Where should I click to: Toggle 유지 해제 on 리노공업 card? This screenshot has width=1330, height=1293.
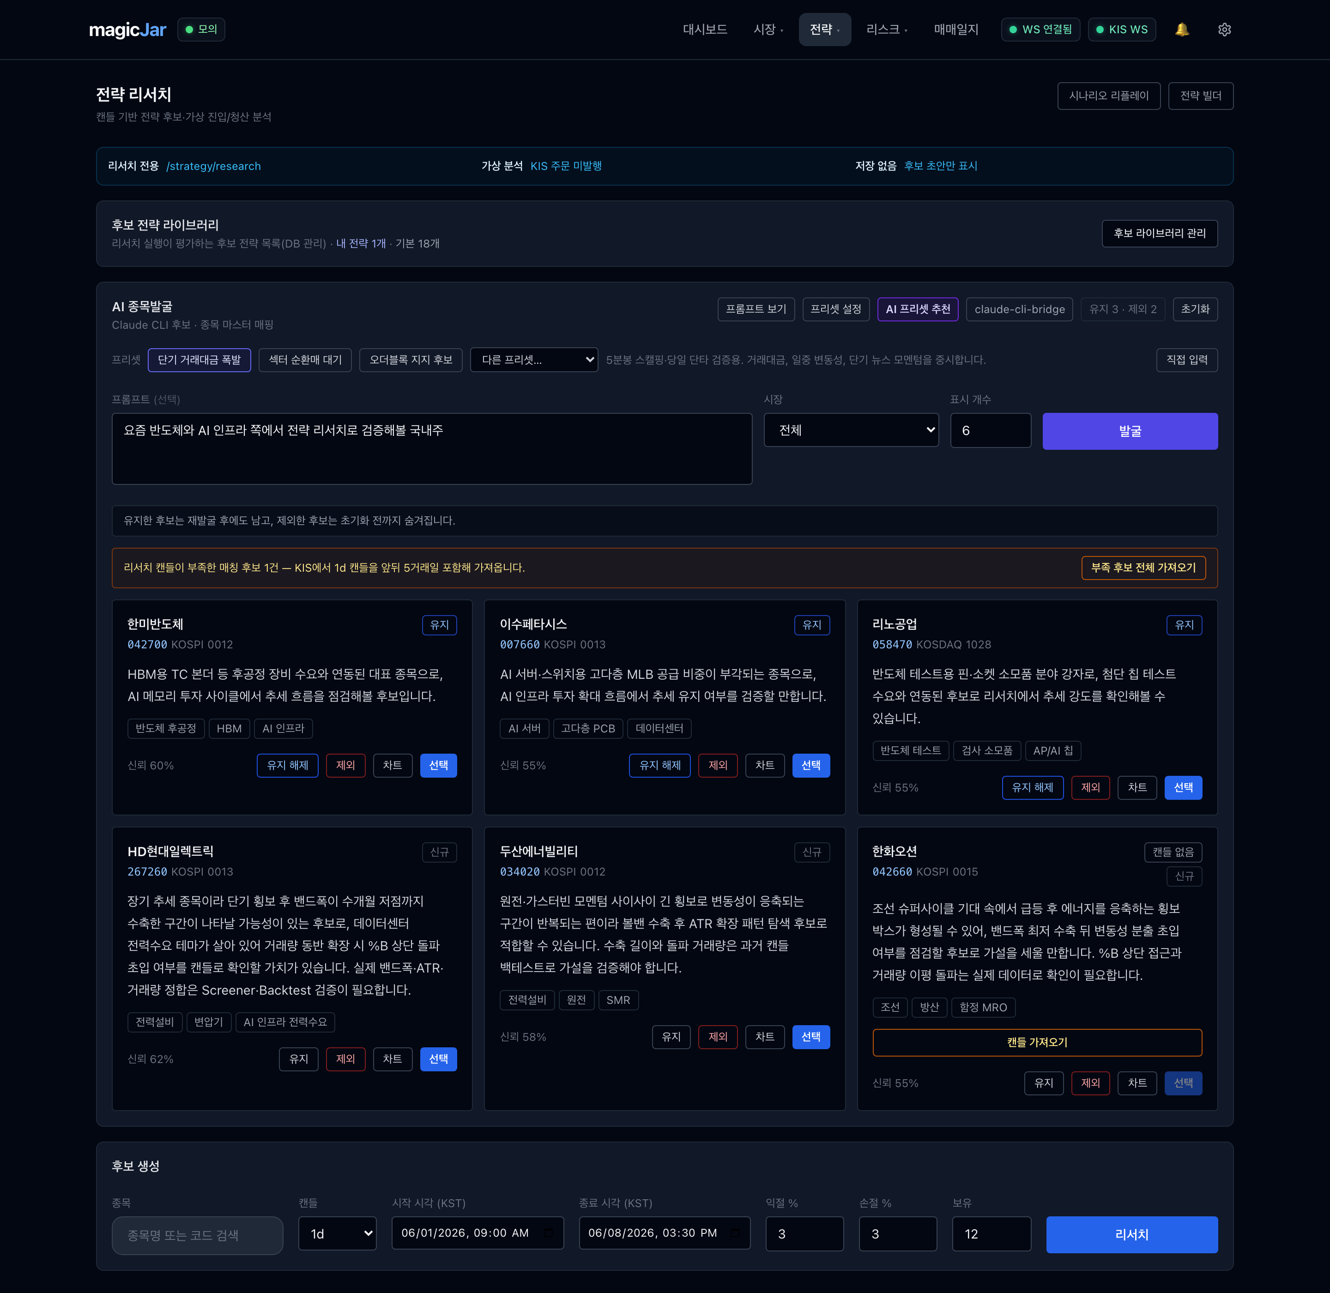click(1033, 788)
